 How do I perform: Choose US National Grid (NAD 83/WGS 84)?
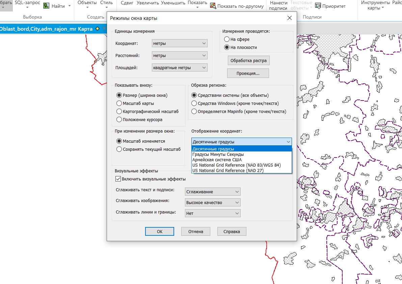(242, 165)
